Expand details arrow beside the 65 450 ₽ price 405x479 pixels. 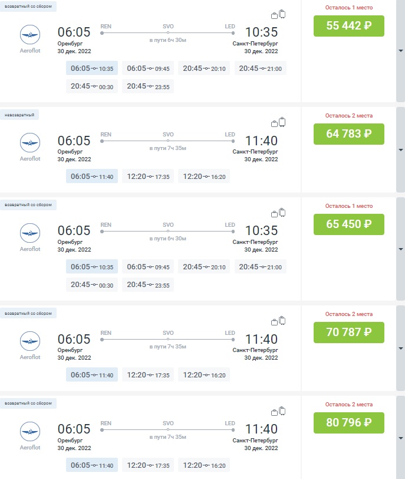click(x=401, y=249)
